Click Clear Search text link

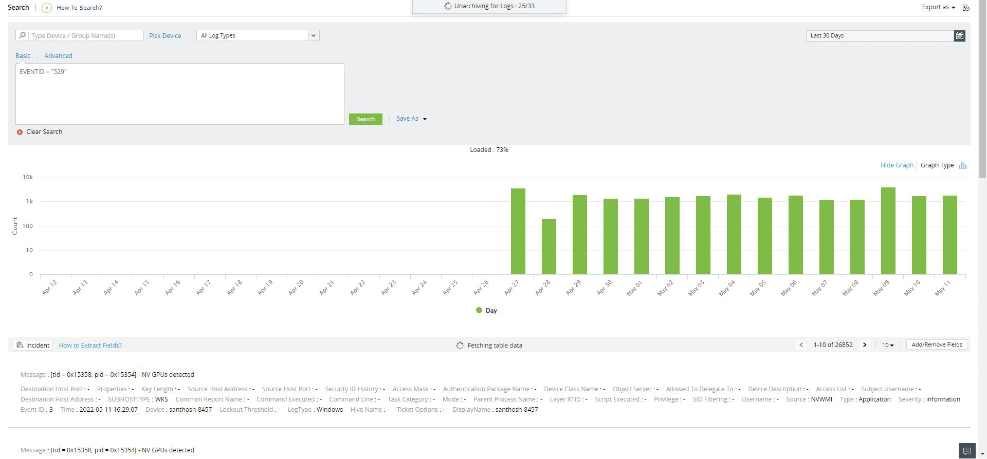(44, 132)
